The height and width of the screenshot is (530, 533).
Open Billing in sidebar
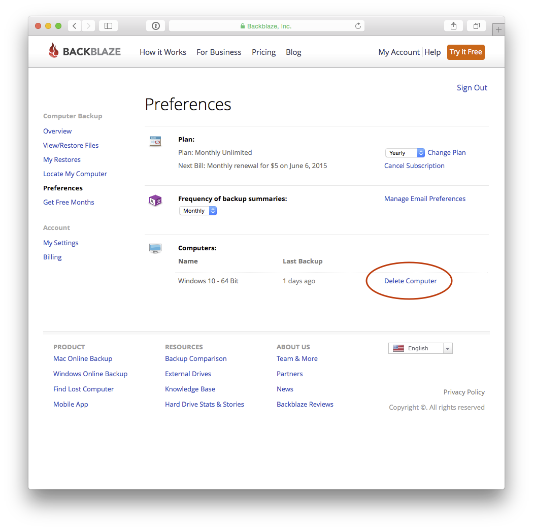[52, 257]
